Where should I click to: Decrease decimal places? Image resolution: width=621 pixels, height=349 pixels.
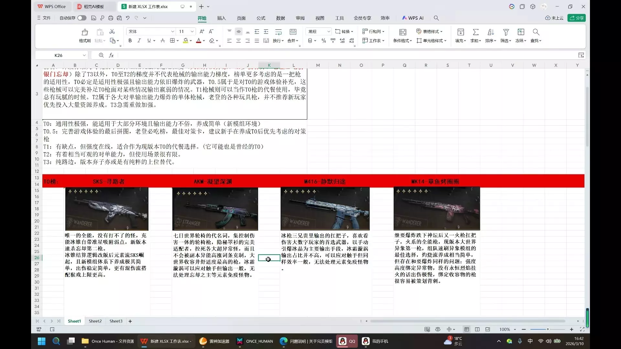click(352, 40)
